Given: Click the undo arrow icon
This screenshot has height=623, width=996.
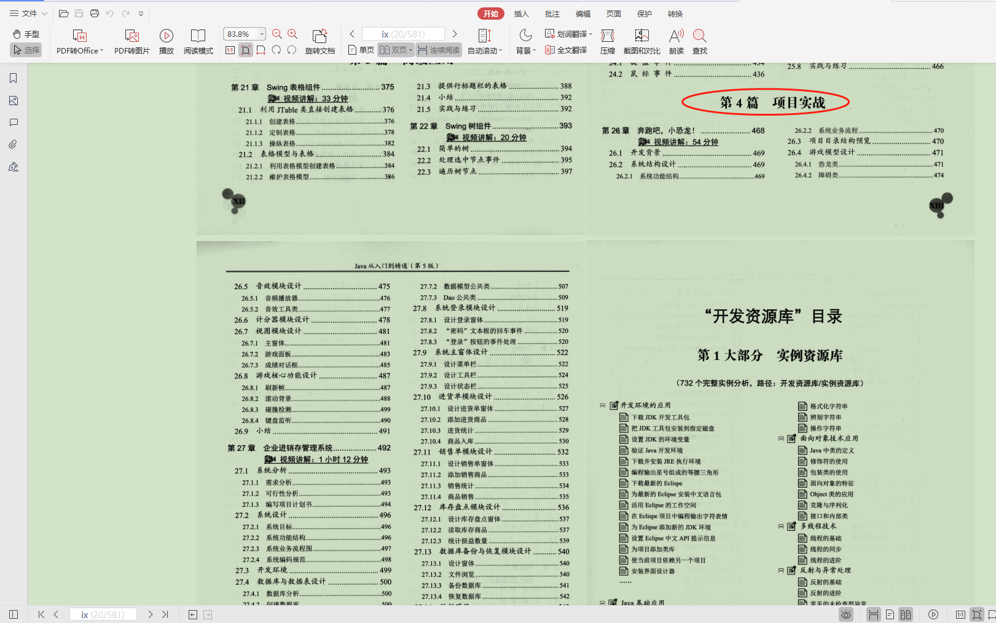Looking at the screenshot, I should (110, 14).
